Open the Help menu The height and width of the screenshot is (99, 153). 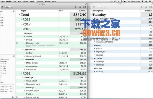54,1
